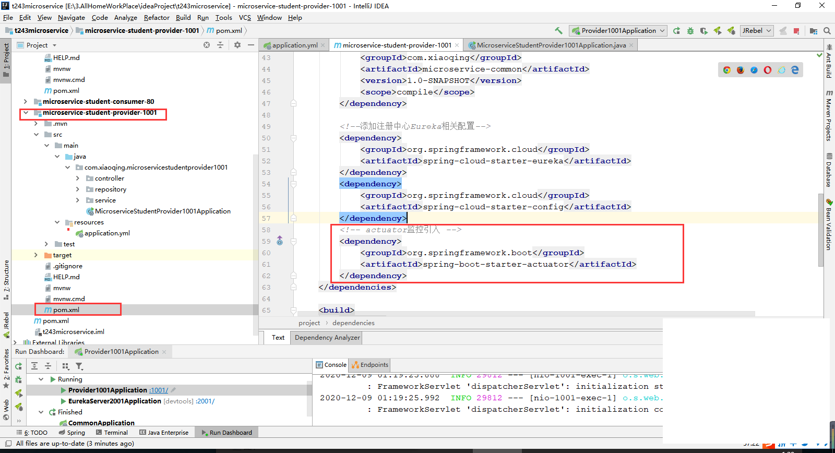Viewport: 835px width, 453px height.
Task: Toggle Structure tool window stripe
Action: 6,280
